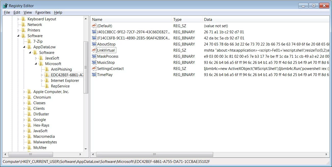332x167 pixels.
Task: Expand the Apple Computer, Inc. key
Action: point(24,92)
